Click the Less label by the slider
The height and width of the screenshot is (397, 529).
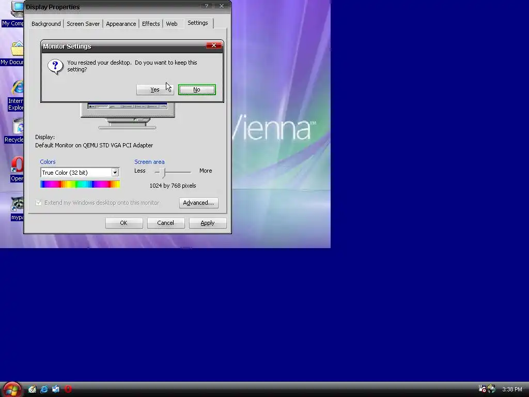click(139, 171)
